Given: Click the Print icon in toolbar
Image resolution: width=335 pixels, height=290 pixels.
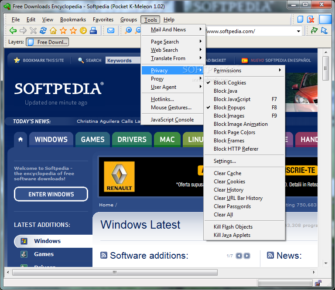Looking at the screenshot, I should [x=93, y=30].
